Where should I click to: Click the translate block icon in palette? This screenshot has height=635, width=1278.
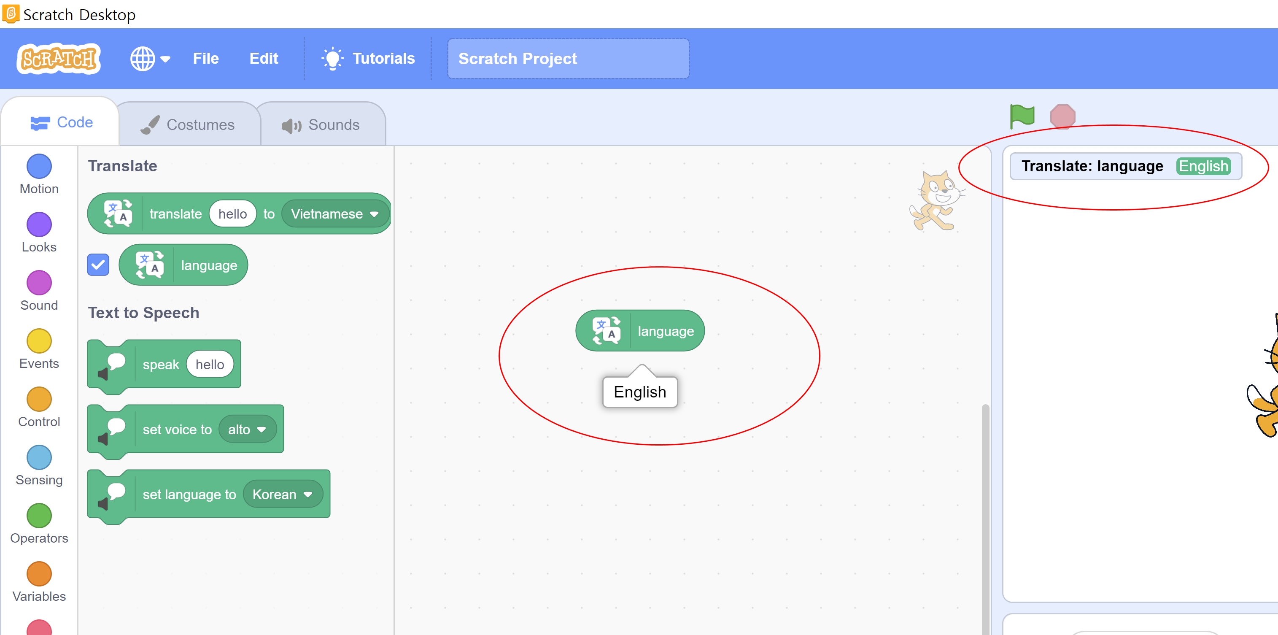tap(118, 213)
